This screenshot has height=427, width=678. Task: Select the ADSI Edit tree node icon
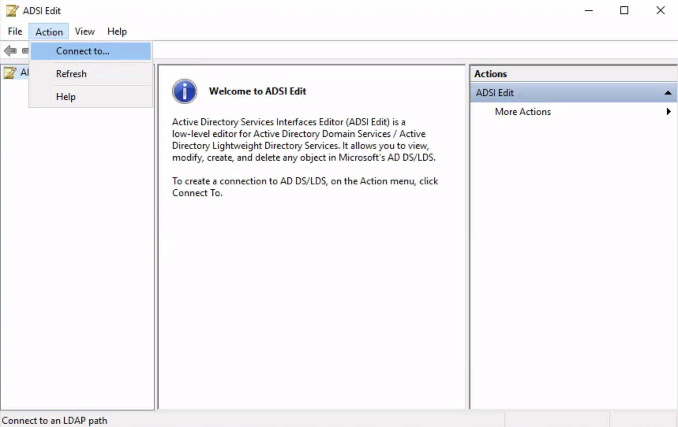(10, 73)
